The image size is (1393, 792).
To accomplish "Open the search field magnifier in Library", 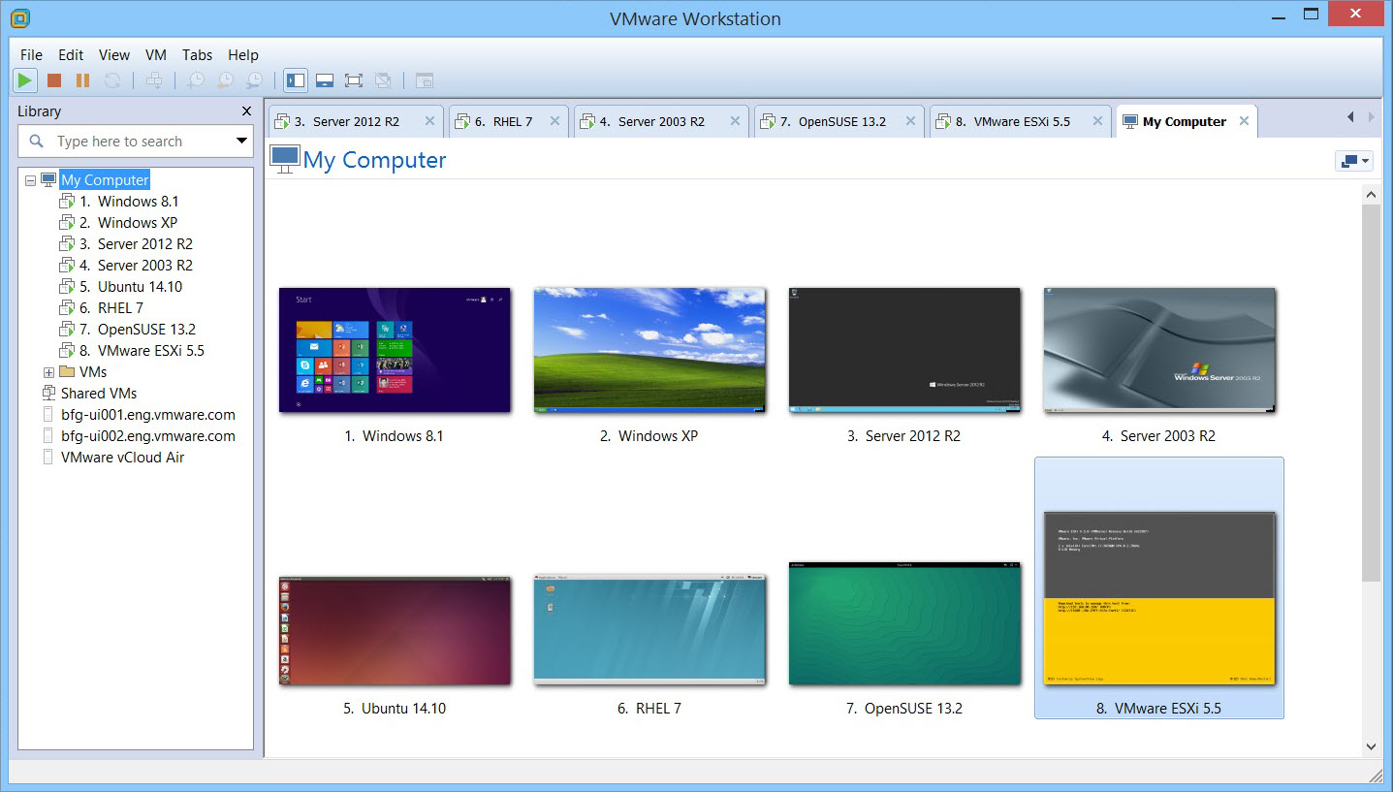I will (36, 141).
